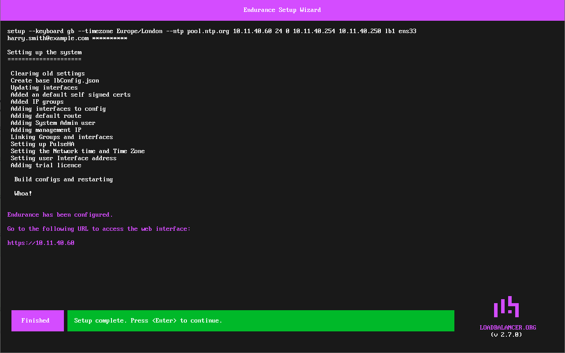Image resolution: width=565 pixels, height=353 pixels.
Task: Click 'Clearing old settings' log line
Action: (48, 74)
